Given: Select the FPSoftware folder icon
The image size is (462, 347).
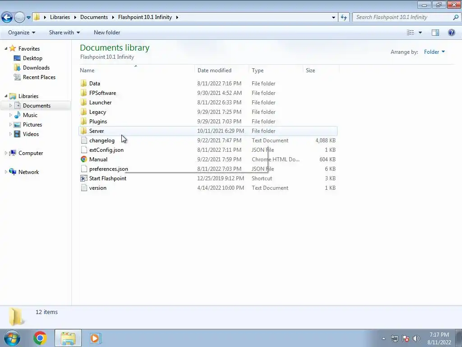Looking at the screenshot, I should click(83, 93).
